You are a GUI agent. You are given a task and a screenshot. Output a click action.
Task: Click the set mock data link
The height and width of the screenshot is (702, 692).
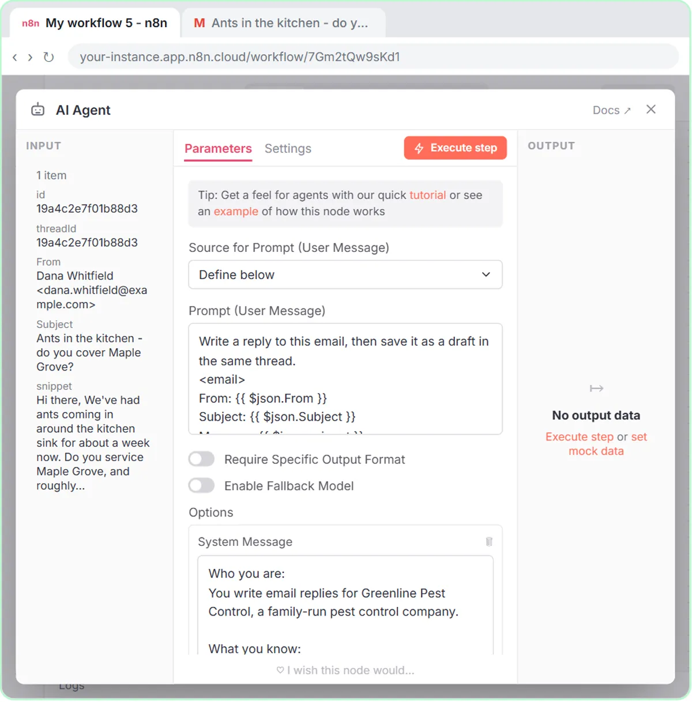point(608,444)
